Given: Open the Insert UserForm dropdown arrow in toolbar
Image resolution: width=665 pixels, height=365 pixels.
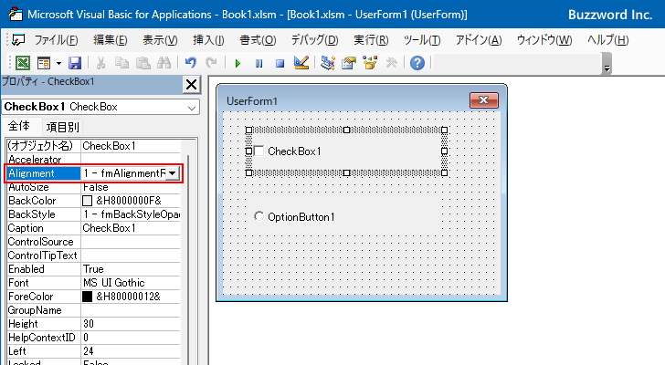Looking at the screenshot, I should point(58,63).
